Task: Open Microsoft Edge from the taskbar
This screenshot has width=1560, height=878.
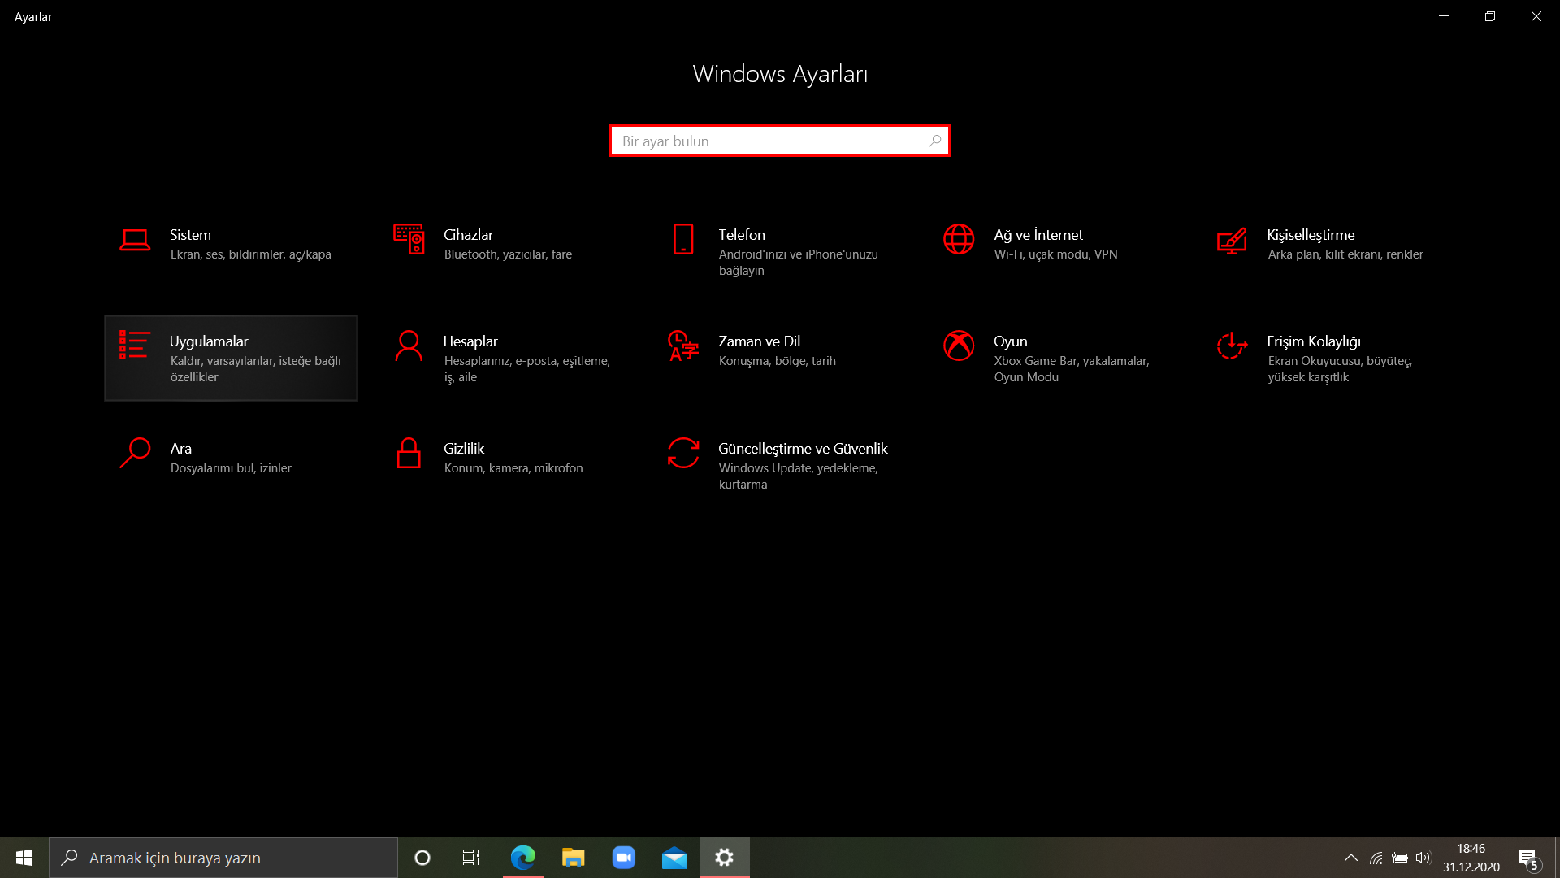Action: [523, 858]
